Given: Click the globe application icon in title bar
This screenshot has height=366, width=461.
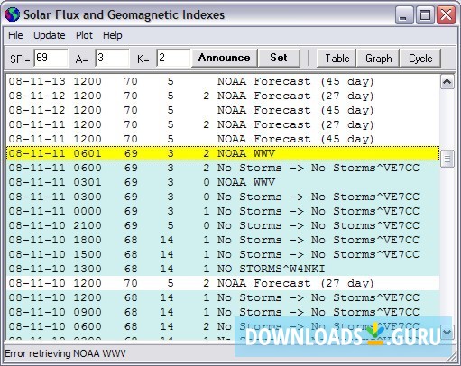Looking at the screenshot, I should point(13,14).
